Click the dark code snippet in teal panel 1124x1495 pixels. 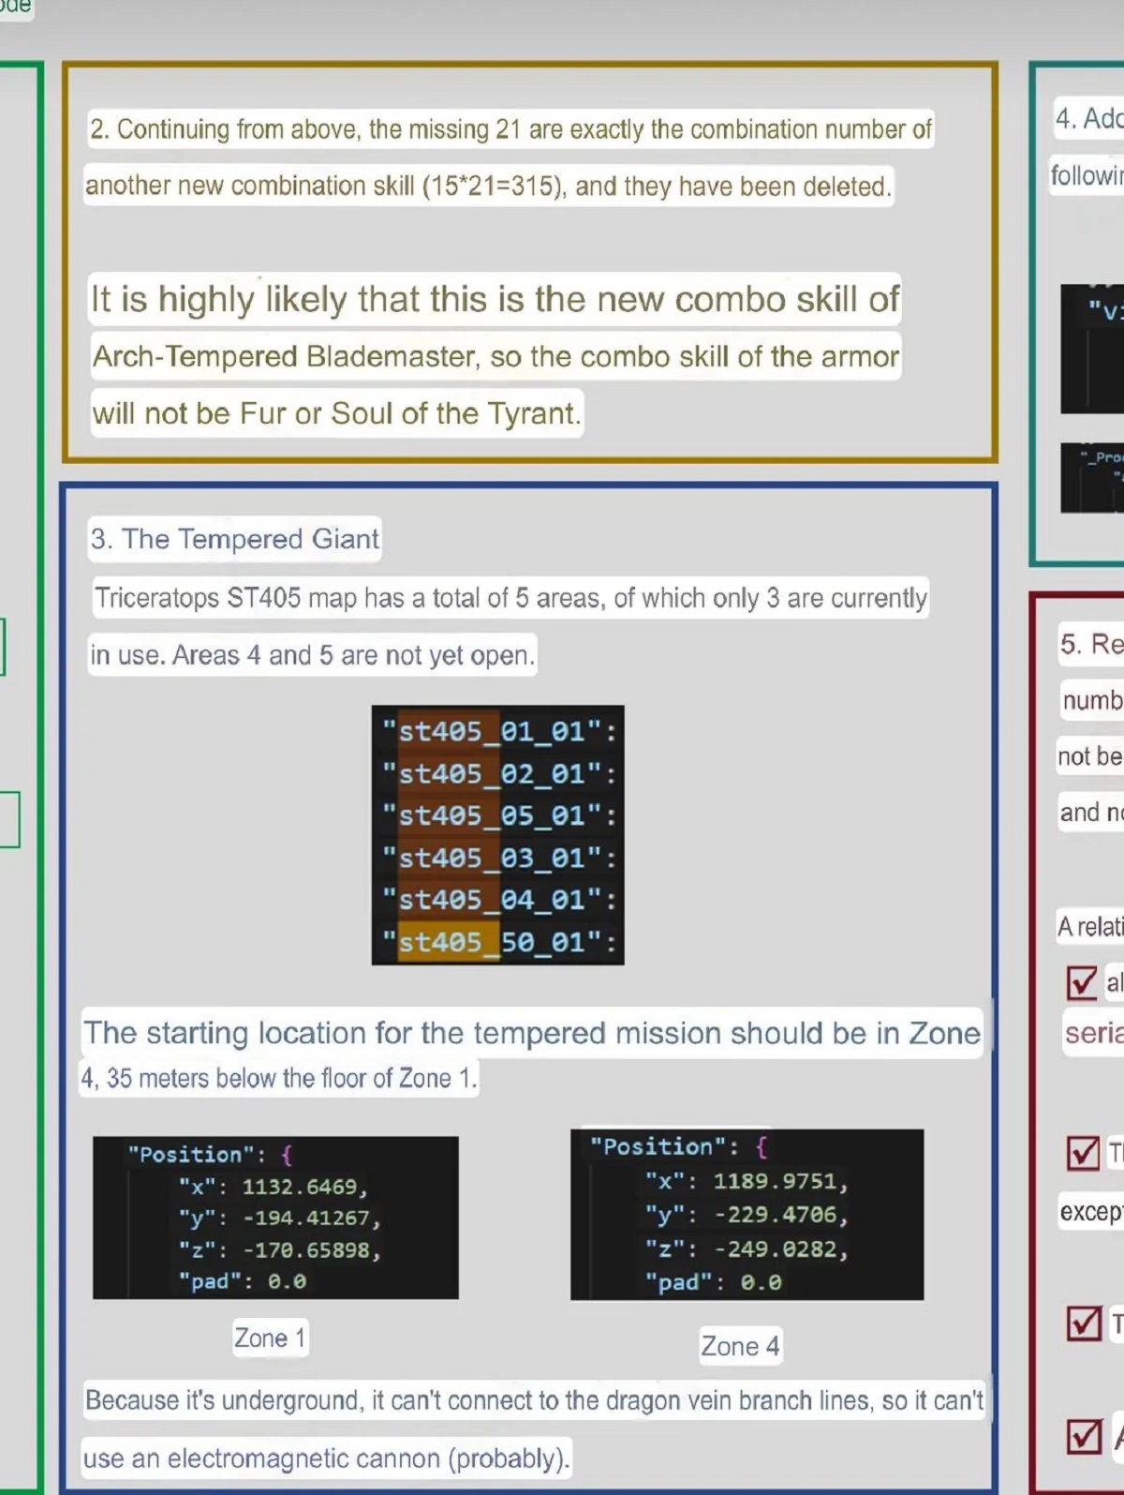click(1092, 349)
